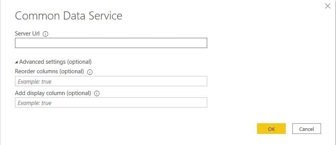The width and height of the screenshot is (336, 145).
Task: Select the 'Example: true' placeholder under Add display column
Action: pyautogui.click(x=34, y=103)
